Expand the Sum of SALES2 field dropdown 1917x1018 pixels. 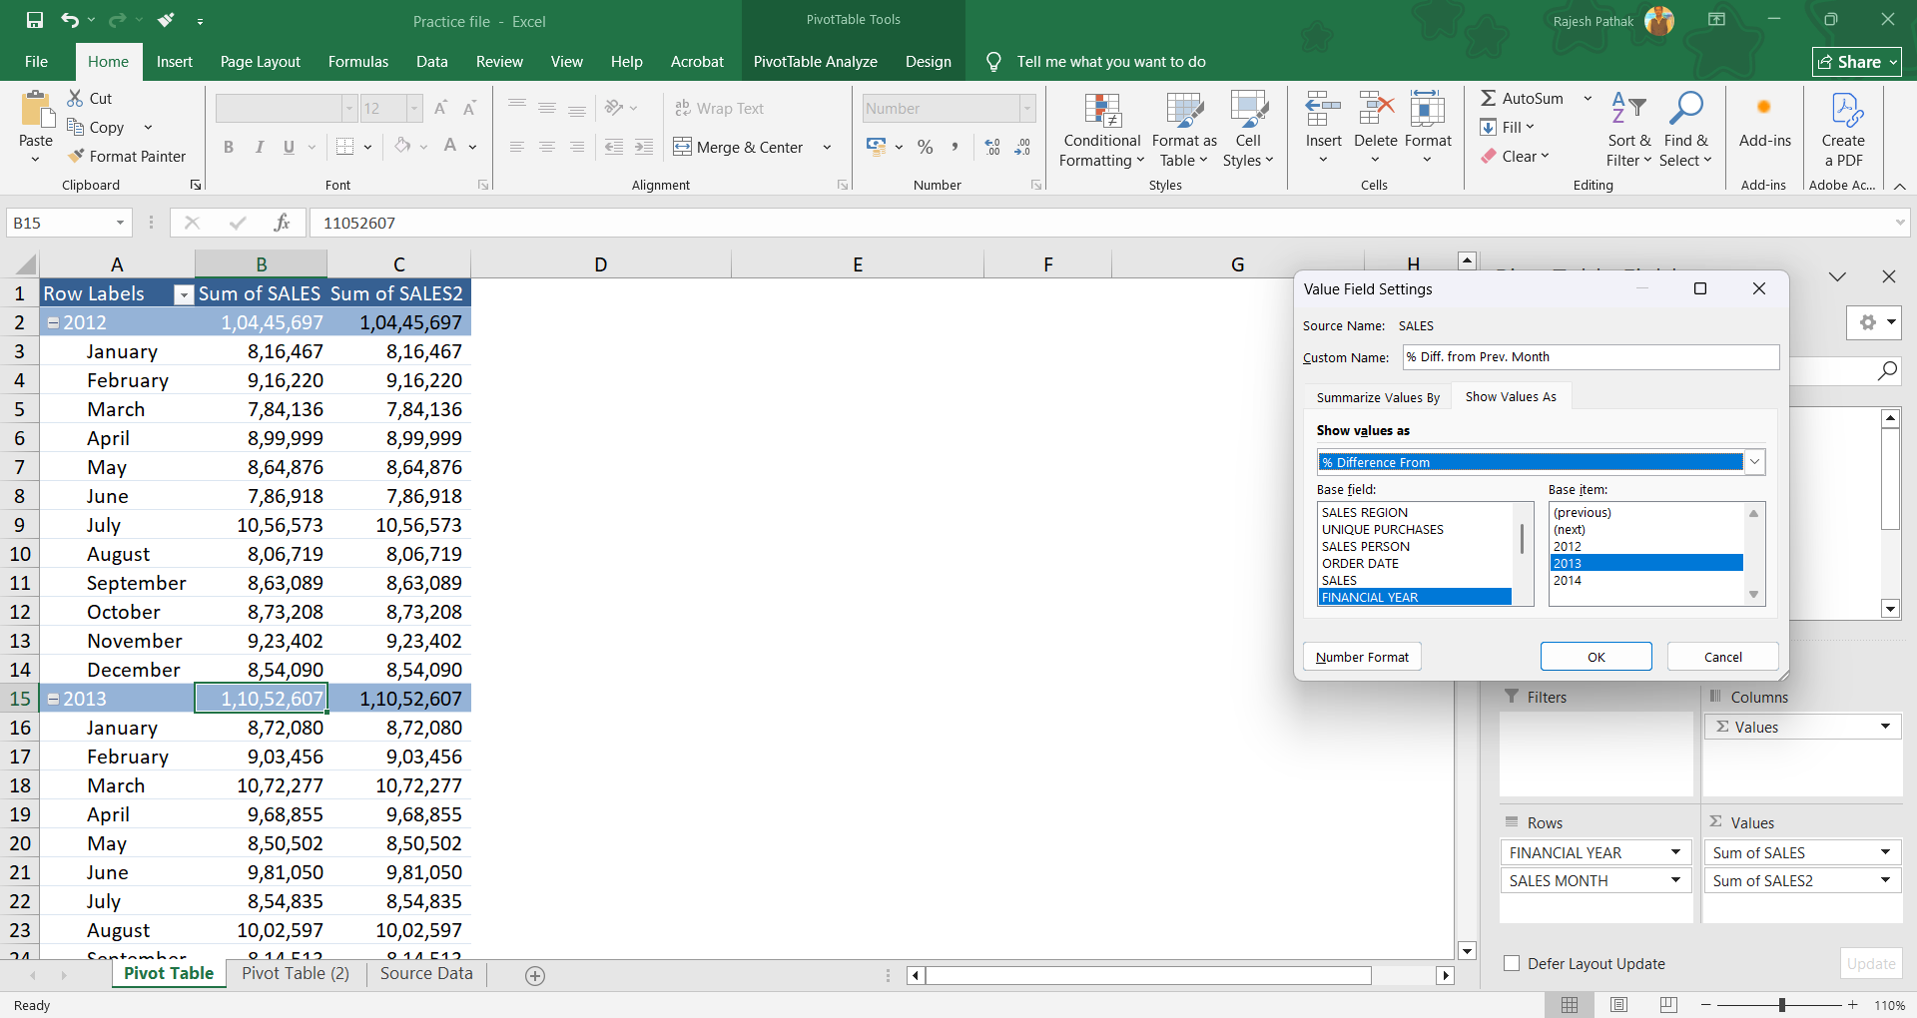click(x=1885, y=880)
